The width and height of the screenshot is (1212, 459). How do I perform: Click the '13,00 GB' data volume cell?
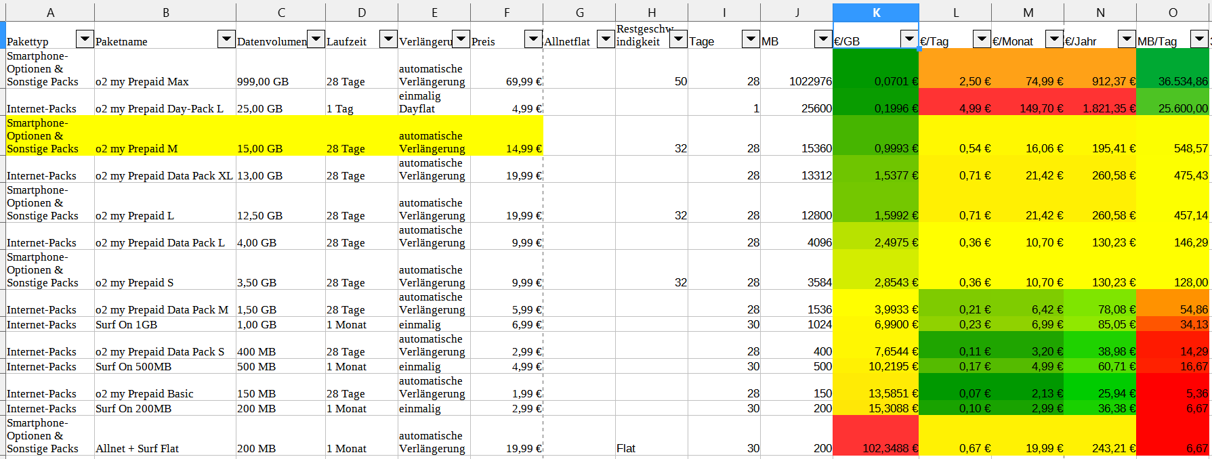(x=281, y=169)
